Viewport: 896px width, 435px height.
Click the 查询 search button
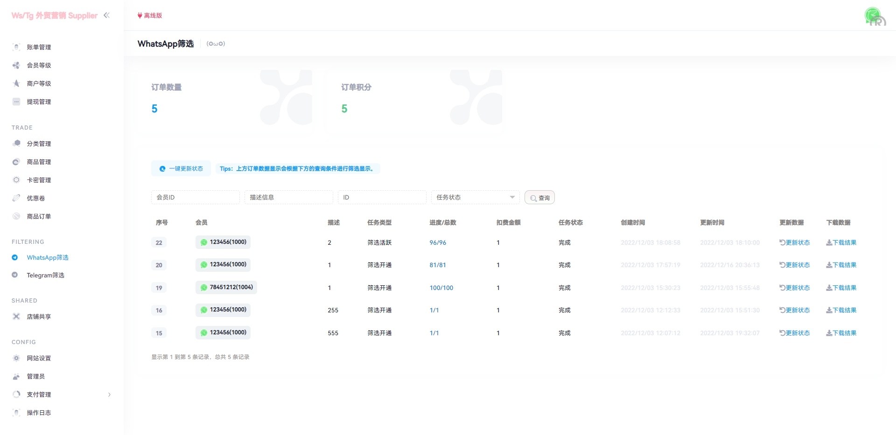tap(539, 197)
